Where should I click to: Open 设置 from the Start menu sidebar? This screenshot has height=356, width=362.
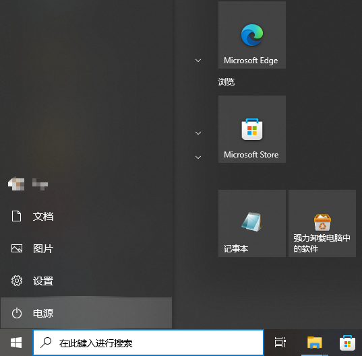point(86,281)
